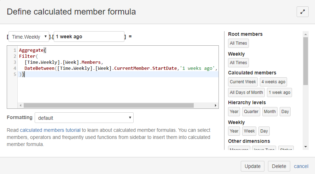Open the Formatting default dropdown
315x174 pixels.
[84, 118]
